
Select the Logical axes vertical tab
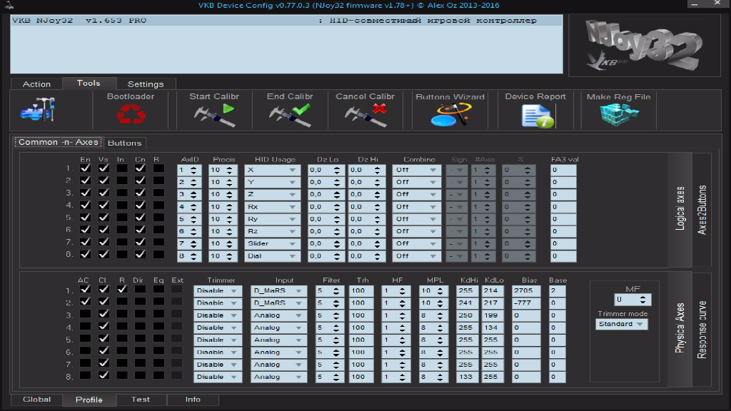(680, 208)
